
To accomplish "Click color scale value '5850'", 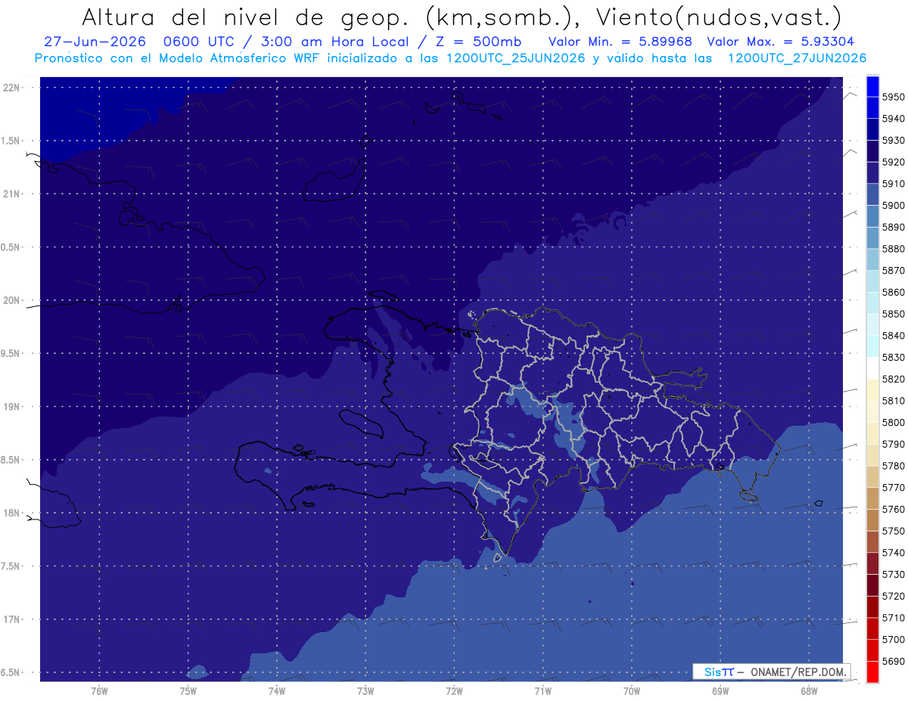I will [x=894, y=314].
